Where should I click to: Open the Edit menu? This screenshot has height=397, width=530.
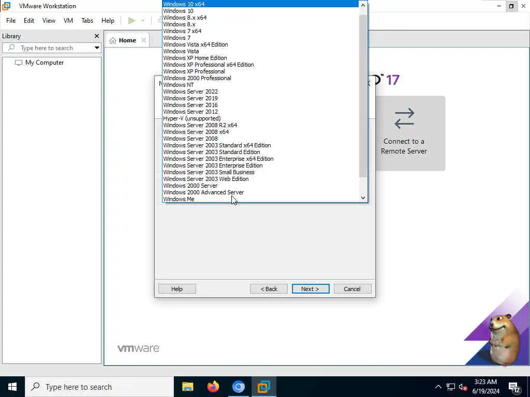29,21
